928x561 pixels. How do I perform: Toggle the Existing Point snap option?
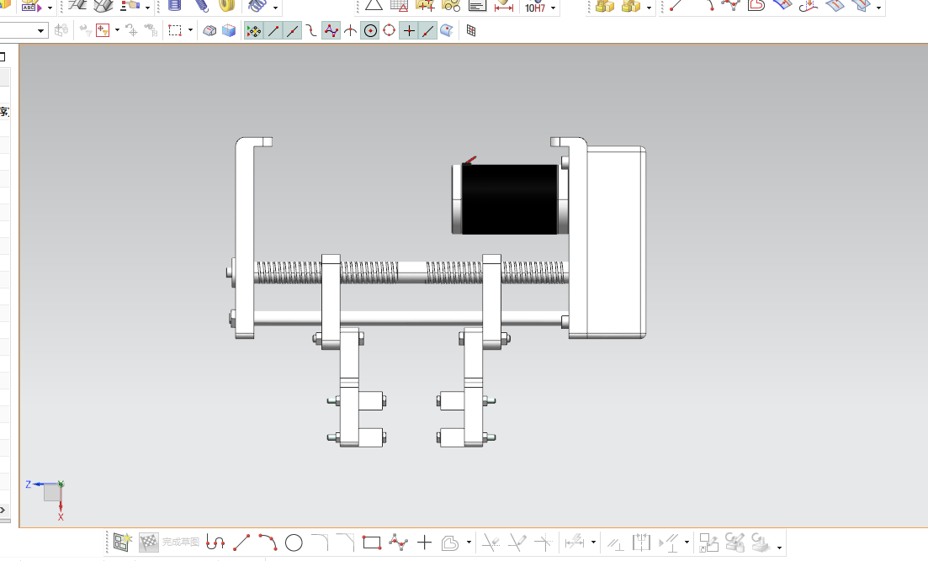408,31
